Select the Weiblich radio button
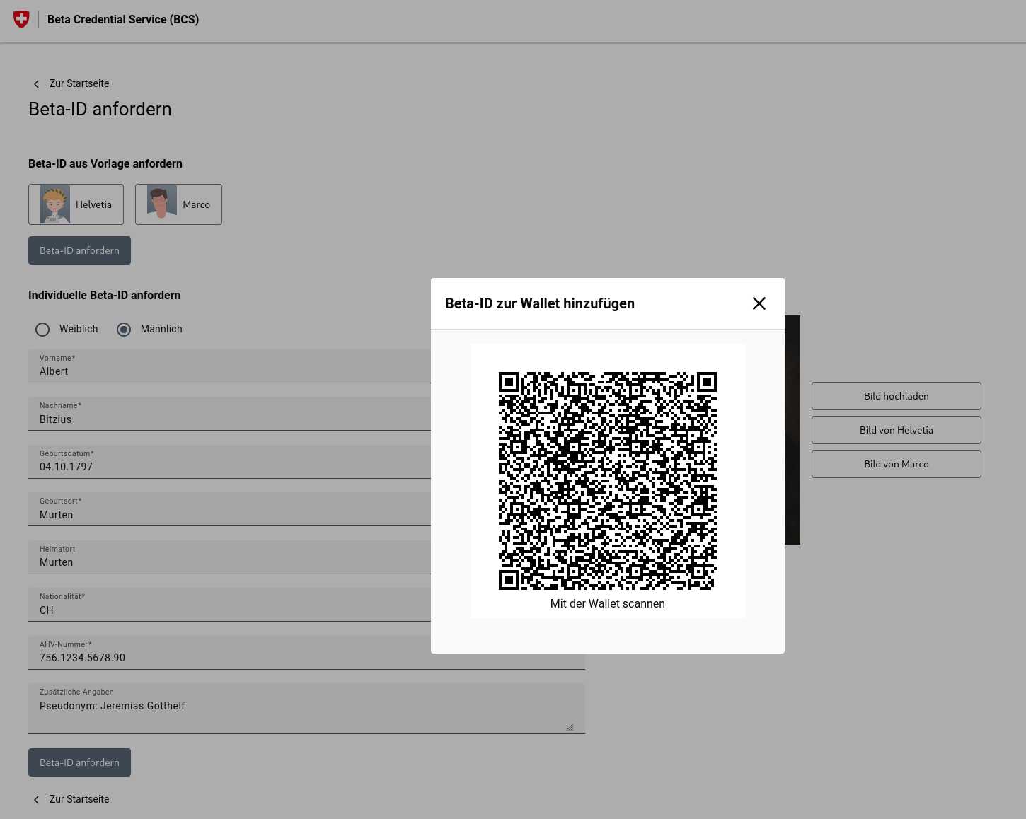 [x=42, y=330]
